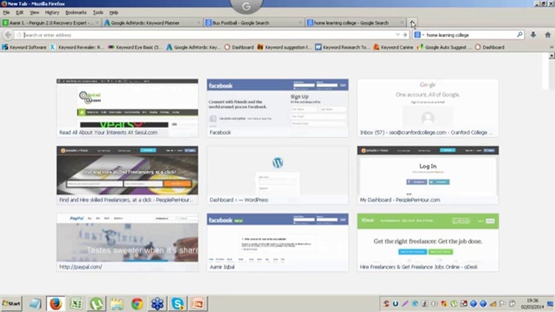Screen dimensions: 555x312
Task: Switch to Google AdWords Keyword Planner tab
Action: click(x=153, y=23)
